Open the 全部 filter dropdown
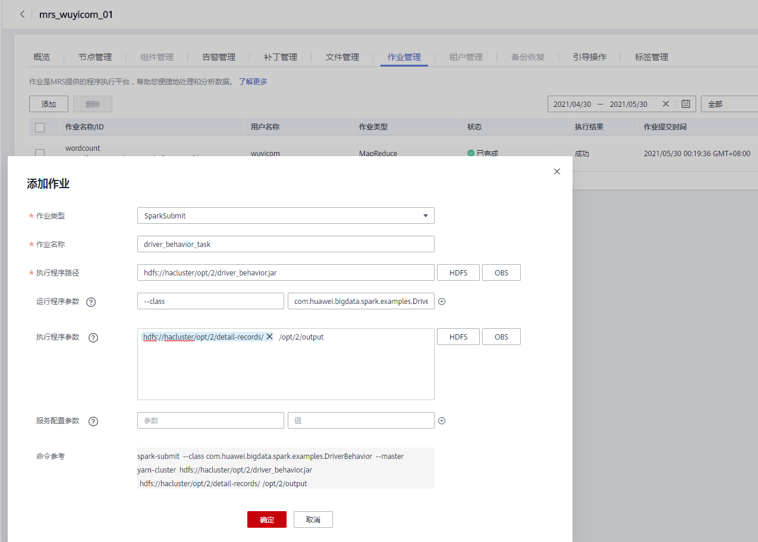This screenshot has height=542, width=758. [729, 104]
